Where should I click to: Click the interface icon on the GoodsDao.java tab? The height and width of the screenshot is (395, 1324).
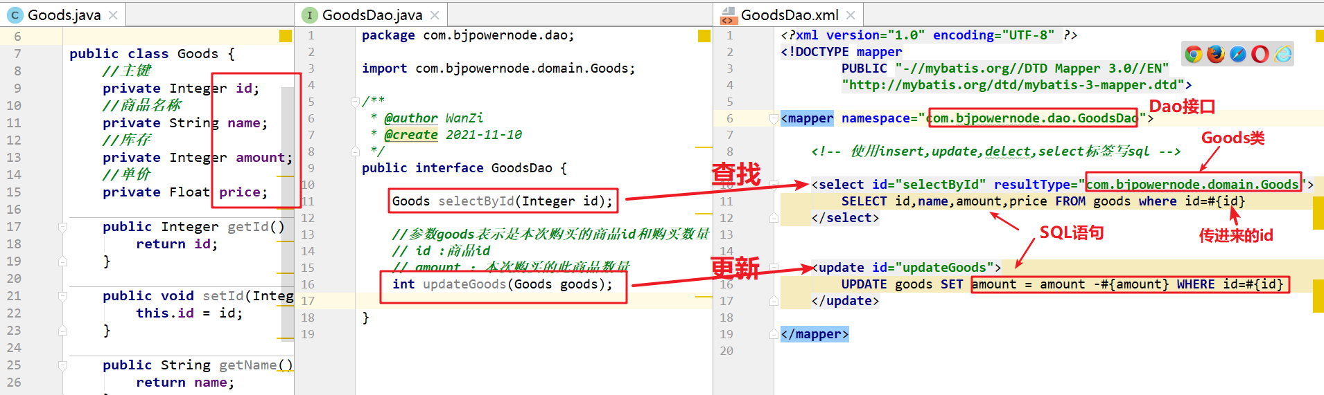(x=310, y=15)
